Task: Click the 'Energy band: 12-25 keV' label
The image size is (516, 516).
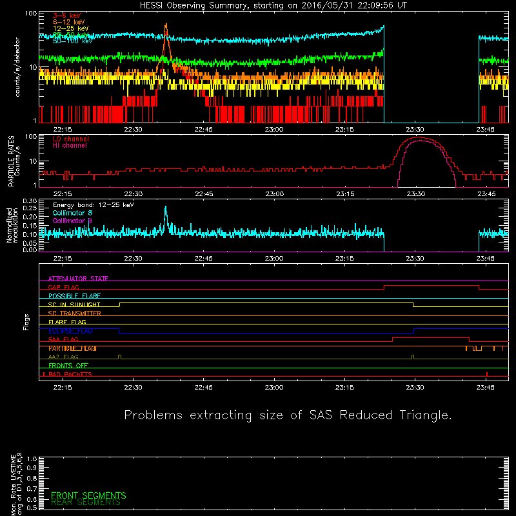Action: pyautogui.click(x=94, y=205)
